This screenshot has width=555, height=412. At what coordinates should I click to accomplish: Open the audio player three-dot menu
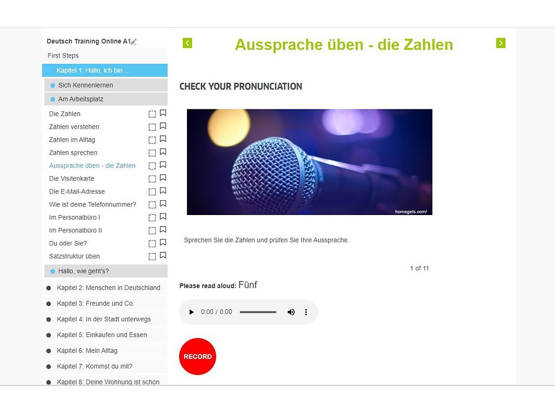[306, 312]
